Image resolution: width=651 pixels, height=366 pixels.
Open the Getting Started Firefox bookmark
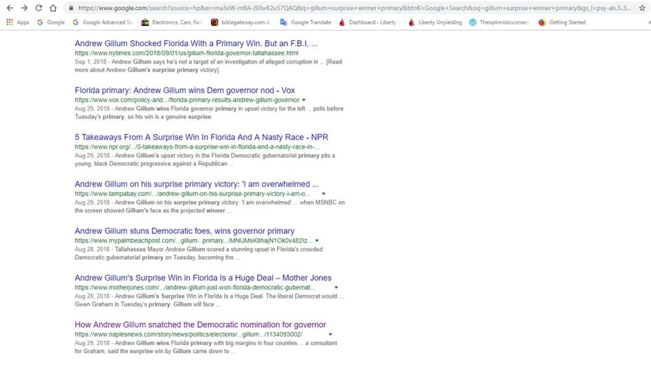pos(562,22)
